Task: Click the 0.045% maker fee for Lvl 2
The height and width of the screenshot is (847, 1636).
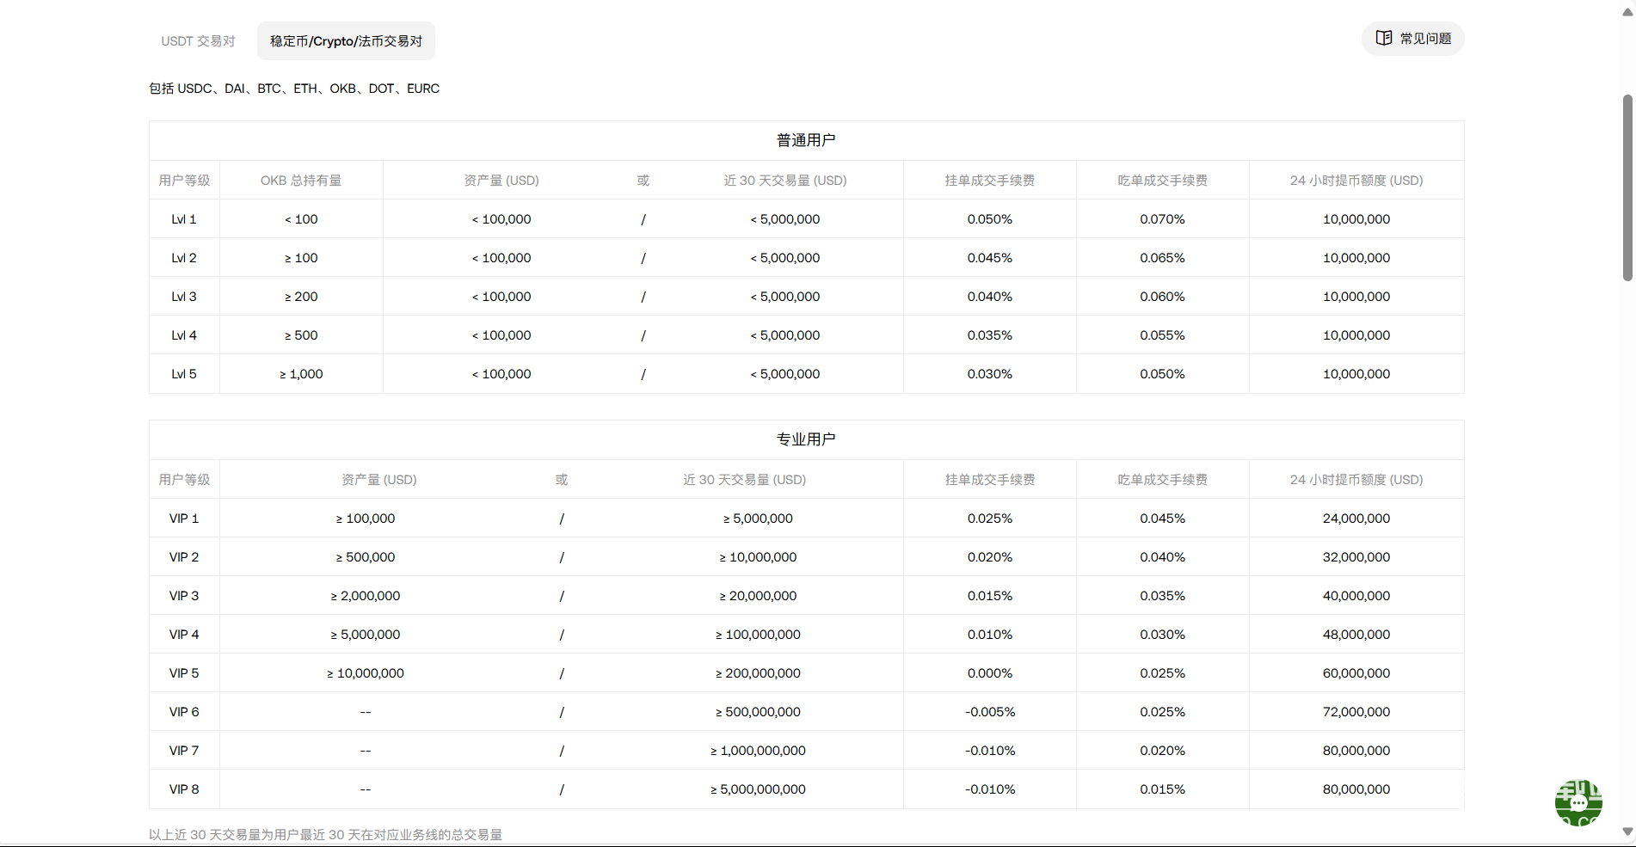Action: click(x=989, y=258)
